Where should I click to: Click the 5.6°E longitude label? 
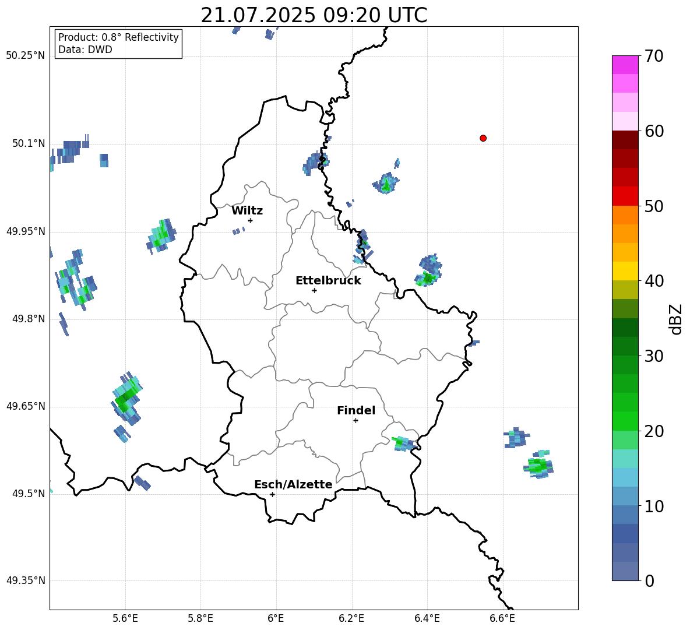pyautogui.click(x=125, y=618)
